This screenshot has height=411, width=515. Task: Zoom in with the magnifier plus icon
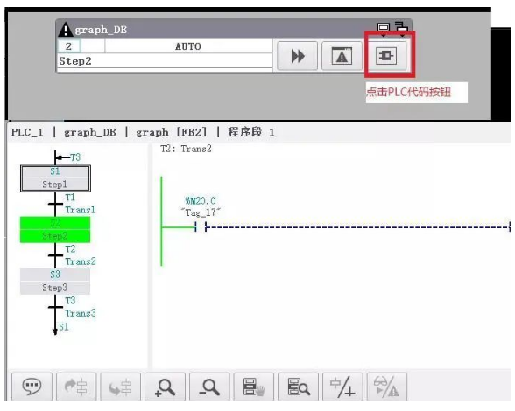click(165, 387)
